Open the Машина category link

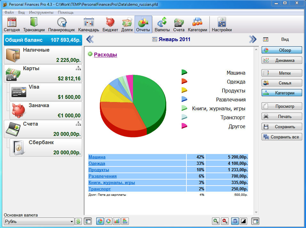97,157
